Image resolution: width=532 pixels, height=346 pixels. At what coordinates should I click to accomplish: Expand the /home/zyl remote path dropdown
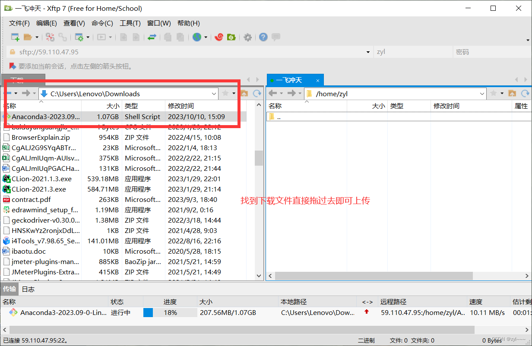point(482,94)
